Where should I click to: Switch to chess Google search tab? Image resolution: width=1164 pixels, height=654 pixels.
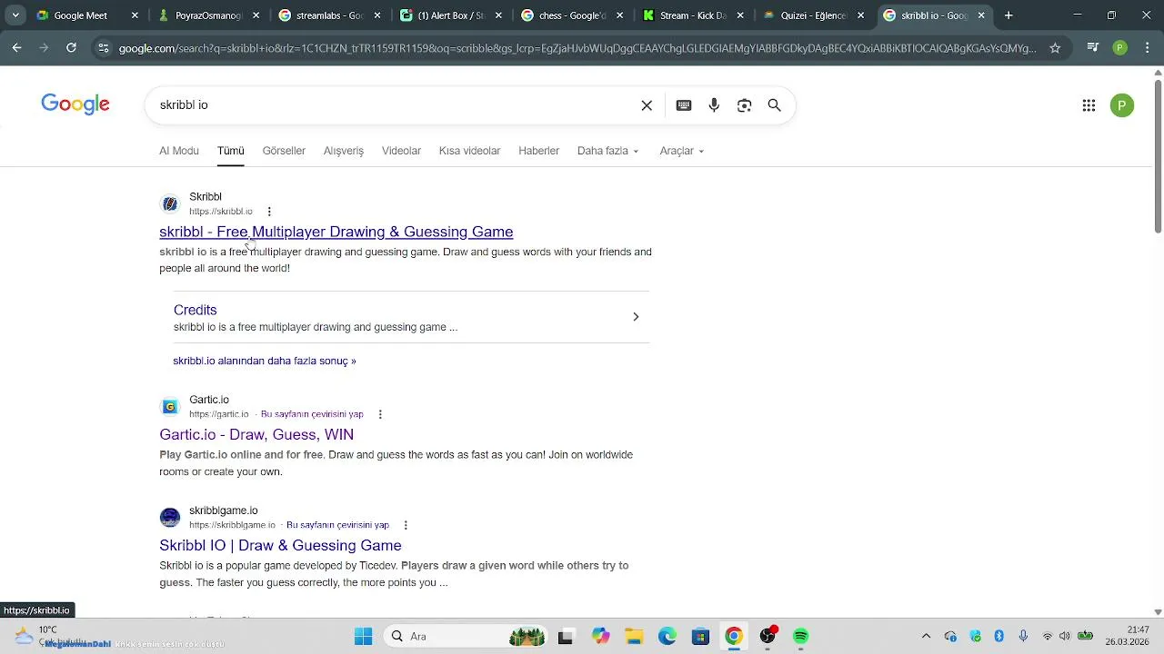pyautogui.click(x=573, y=15)
